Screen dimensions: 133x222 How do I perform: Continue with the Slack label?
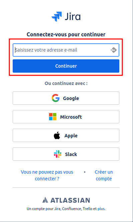click(71, 154)
